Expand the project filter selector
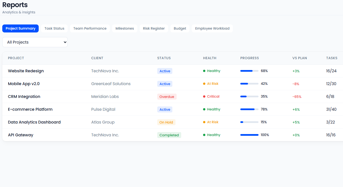The image size is (343, 187). pyautogui.click(x=35, y=42)
